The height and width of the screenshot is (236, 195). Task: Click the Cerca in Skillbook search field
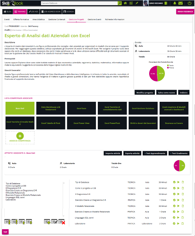pyautogui.click(x=78, y=3)
